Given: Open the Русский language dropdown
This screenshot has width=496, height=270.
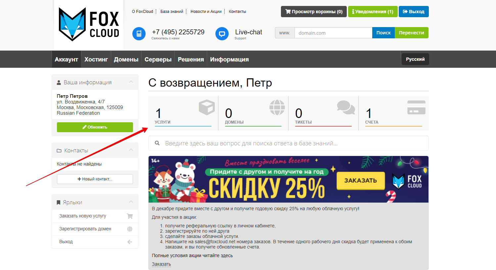Looking at the screenshot, I should point(415,59).
